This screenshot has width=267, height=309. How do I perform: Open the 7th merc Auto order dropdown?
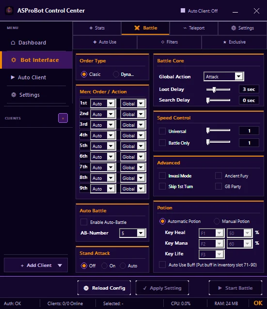[103, 167]
